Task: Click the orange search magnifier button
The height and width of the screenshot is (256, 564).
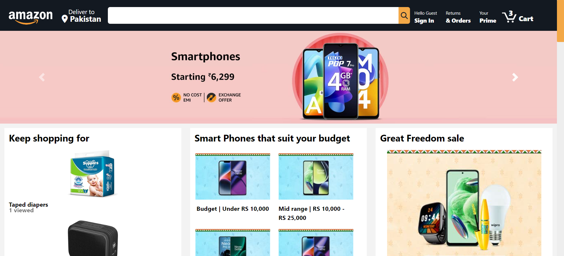Action: coord(404,15)
